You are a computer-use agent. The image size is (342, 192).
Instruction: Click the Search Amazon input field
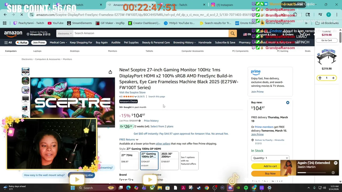pyautogui.click(x=151, y=33)
